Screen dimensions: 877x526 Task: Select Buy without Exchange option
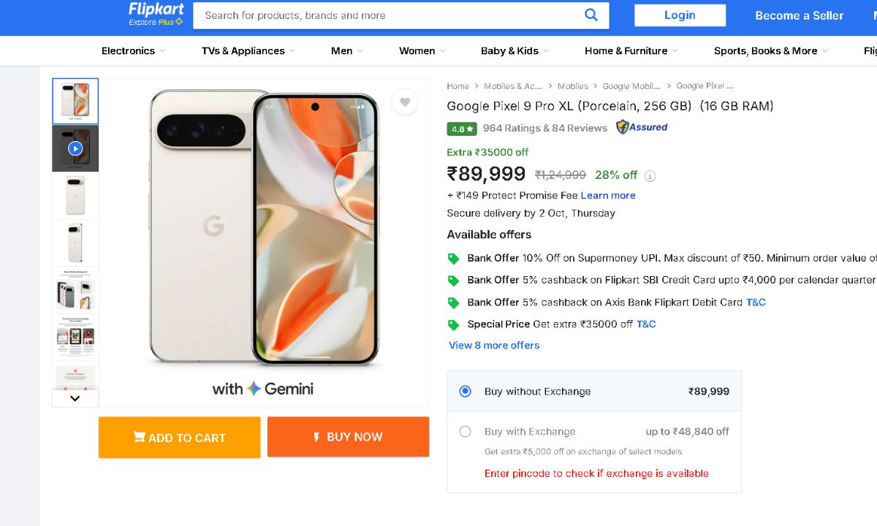[466, 392]
